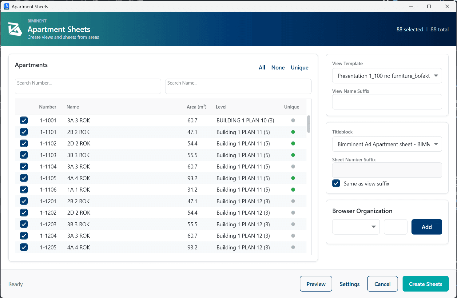
Task: Click the Cancel button
Action: 382,284
